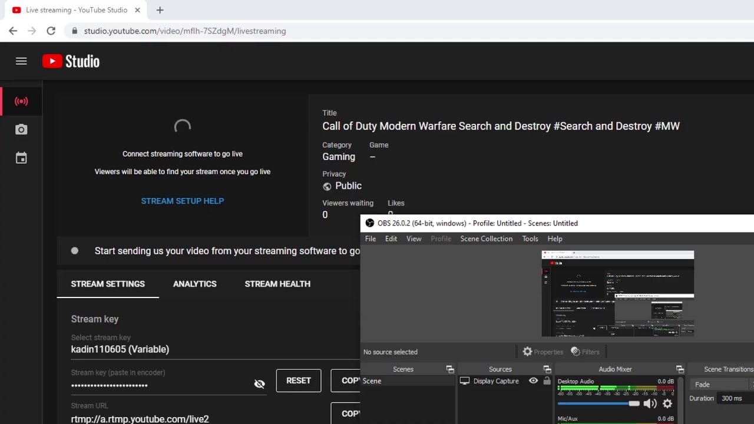754x424 pixels.
Task: Open the Fade transition dropdown
Action: (x=722, y=385)
